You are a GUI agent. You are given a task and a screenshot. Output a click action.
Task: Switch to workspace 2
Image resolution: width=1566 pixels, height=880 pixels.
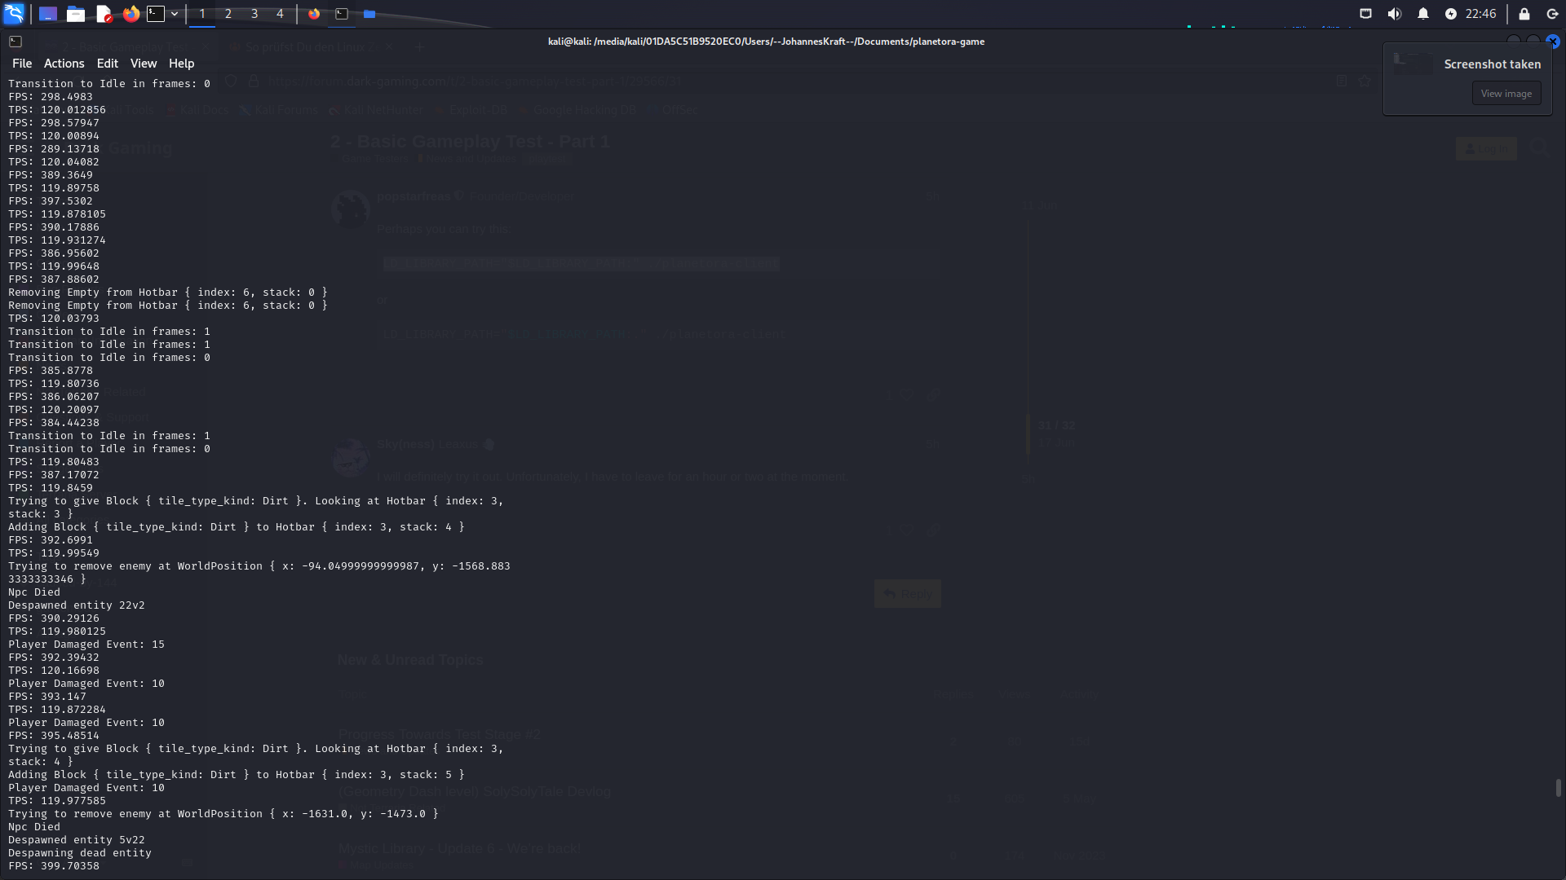[228, 14]
